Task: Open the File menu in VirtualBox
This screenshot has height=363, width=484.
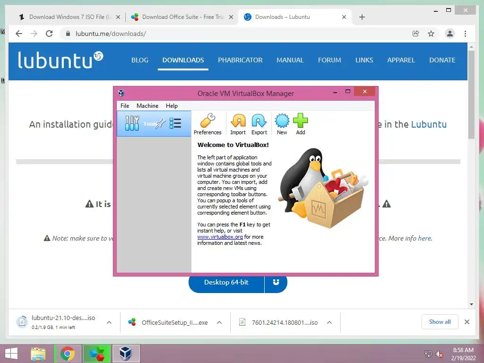Action: click(125, 105)
